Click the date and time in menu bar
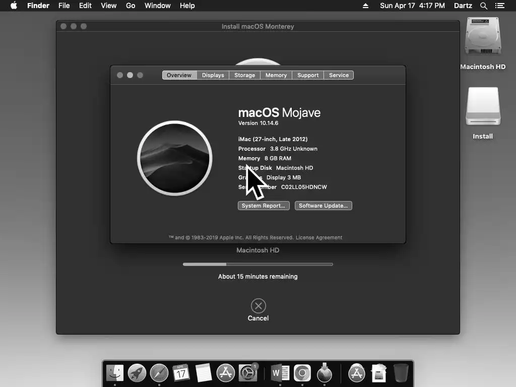516x387 pixels. (412, 6)
